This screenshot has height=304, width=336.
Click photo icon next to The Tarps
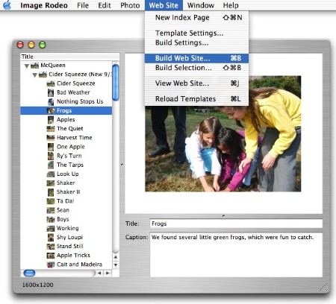(51, 165)
